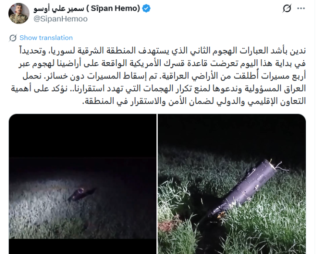Click the Arabic name سمير علي أوسو
Viewport: 318px width, 254px height.
coord(59,8)
